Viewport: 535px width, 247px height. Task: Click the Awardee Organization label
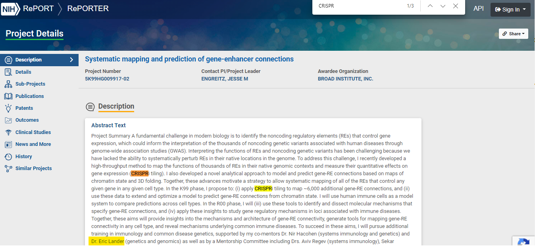coord(343,71)
